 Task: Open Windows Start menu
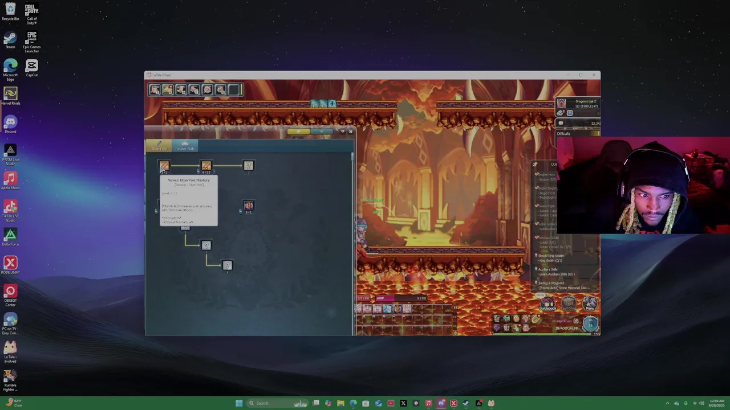coord(239,403)
